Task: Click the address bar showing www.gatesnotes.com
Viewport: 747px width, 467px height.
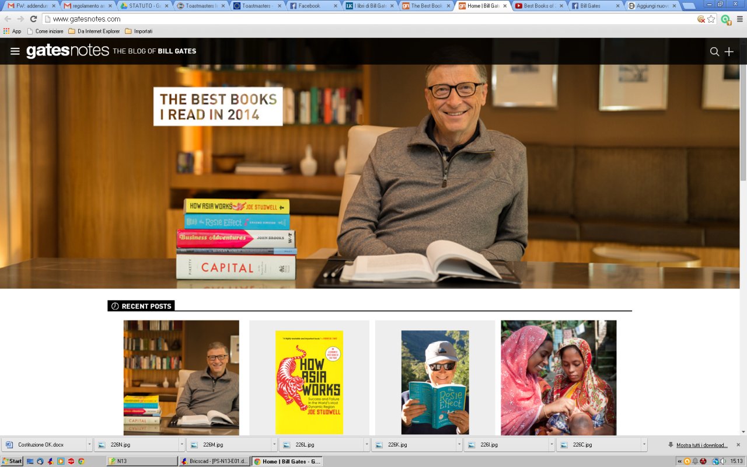Action: [x=350, y=19]
